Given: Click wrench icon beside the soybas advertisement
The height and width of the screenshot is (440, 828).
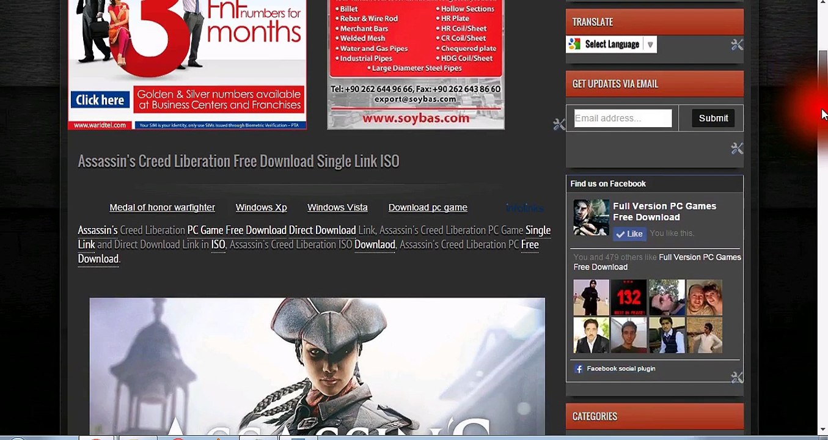Looking at the screenshot, I should [559, 125].
